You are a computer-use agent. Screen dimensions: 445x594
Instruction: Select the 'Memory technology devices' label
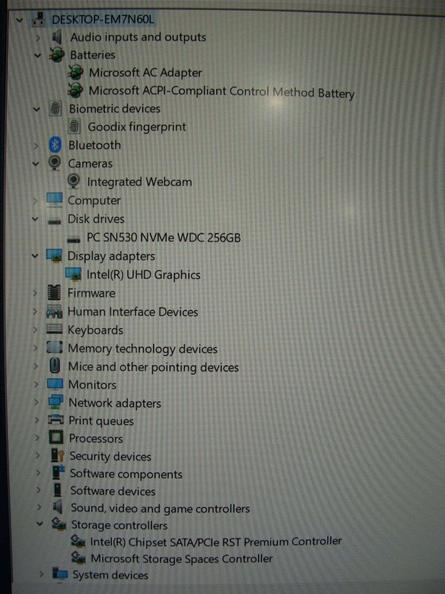click(x=143, y=349)
